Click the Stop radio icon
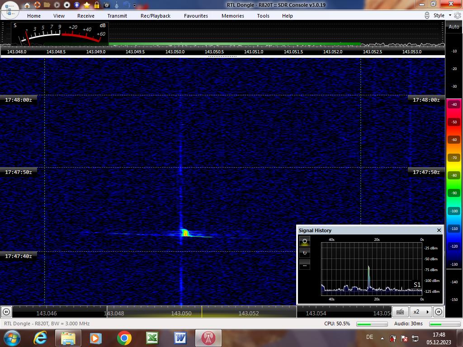463x347 pixels. pyautogui.click(x=67, y=5)
